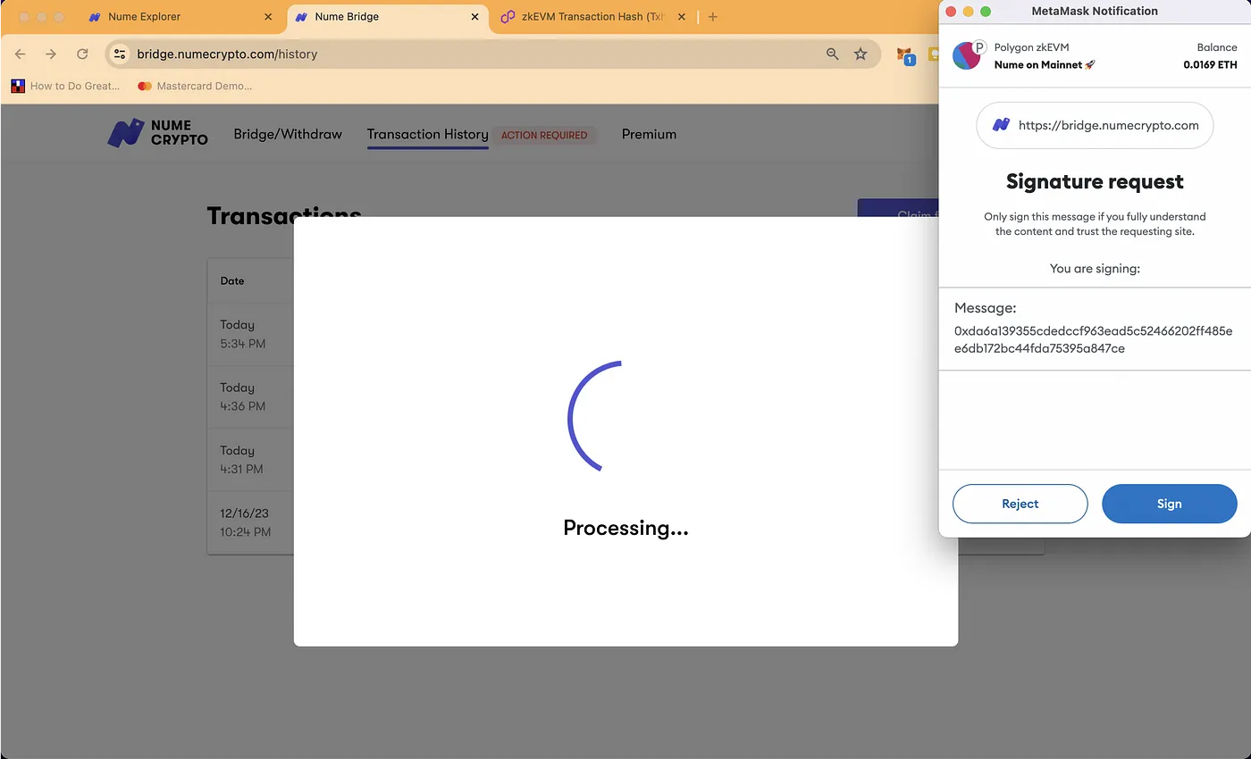
Task: Click the zoom magnifier icon in address bar
Action: pos(833,54)
